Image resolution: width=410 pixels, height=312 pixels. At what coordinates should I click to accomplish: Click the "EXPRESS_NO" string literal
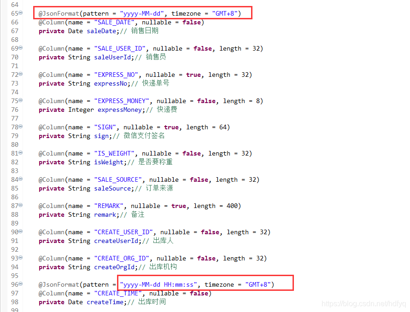[x=116, y=75]
